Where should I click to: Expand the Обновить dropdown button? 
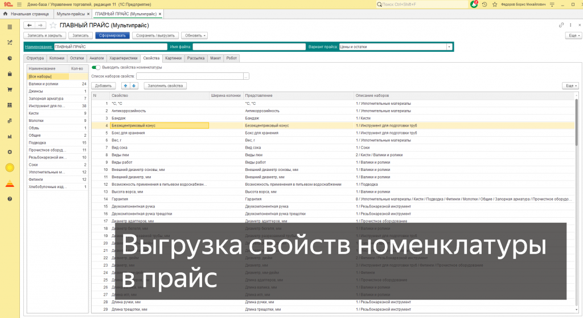[x=195, y=35]
